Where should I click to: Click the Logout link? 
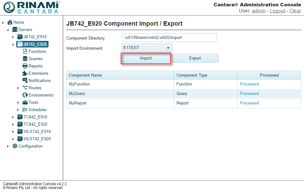pyautogui.click(x=277, y=11)
